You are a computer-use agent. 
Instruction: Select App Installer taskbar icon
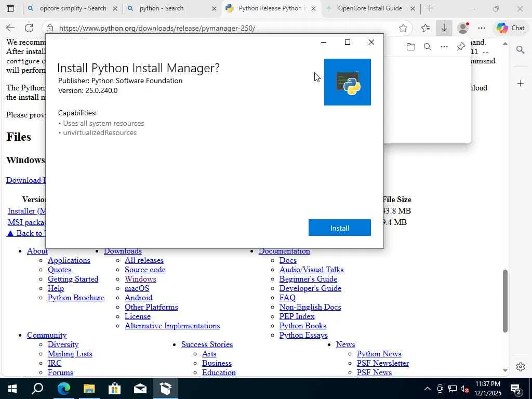166,389
